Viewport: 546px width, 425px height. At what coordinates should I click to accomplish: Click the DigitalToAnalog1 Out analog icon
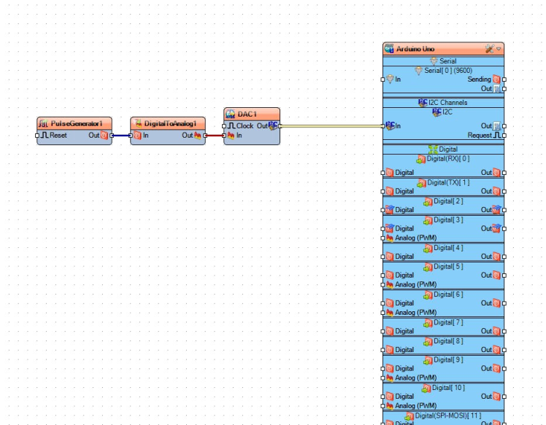pos(198,135)
